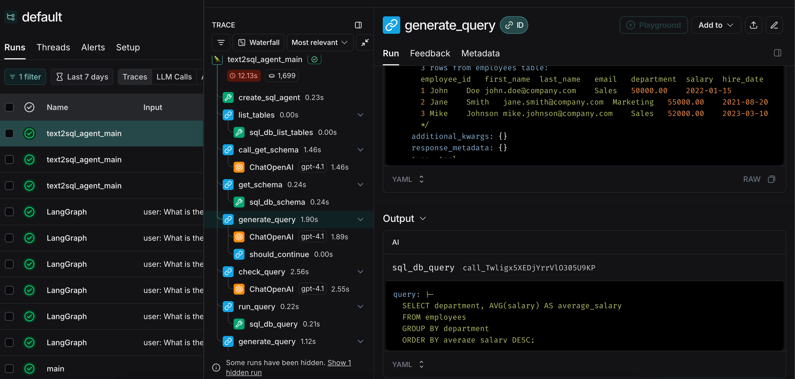Collapse all runs in the trace tree
This screenshot has width=795, height=379.
(365, 42)
